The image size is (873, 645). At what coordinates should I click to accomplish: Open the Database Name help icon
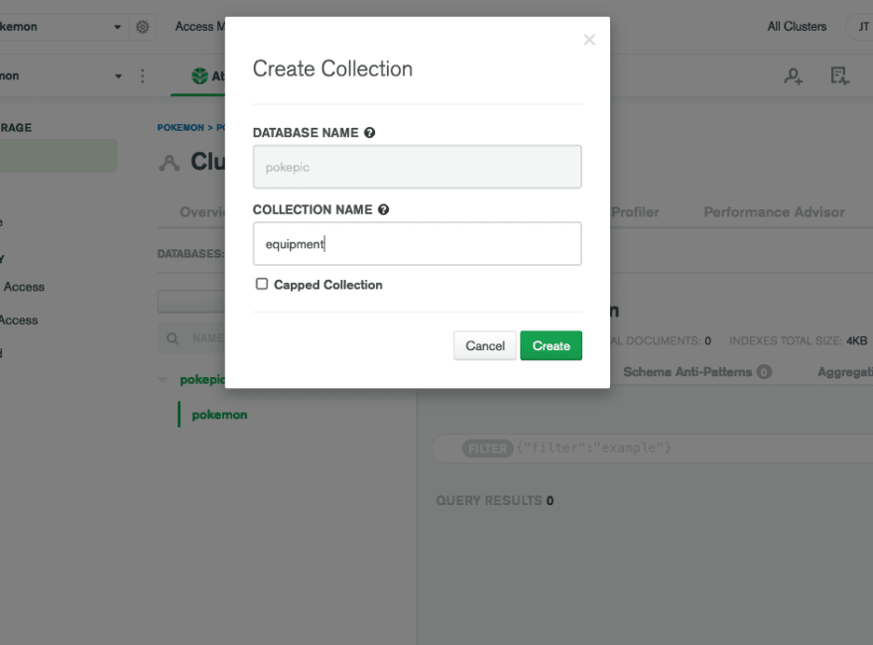(370, 133)
